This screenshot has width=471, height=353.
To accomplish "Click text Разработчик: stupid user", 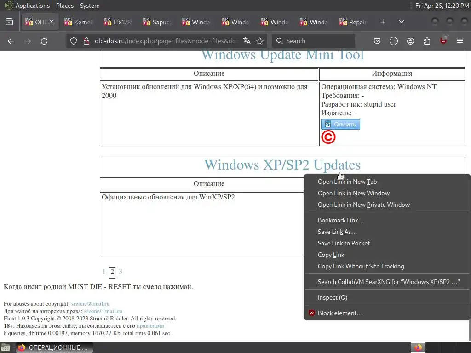I will point(359,104).
